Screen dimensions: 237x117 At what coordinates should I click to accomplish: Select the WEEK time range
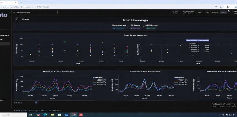tap(223, 12)
